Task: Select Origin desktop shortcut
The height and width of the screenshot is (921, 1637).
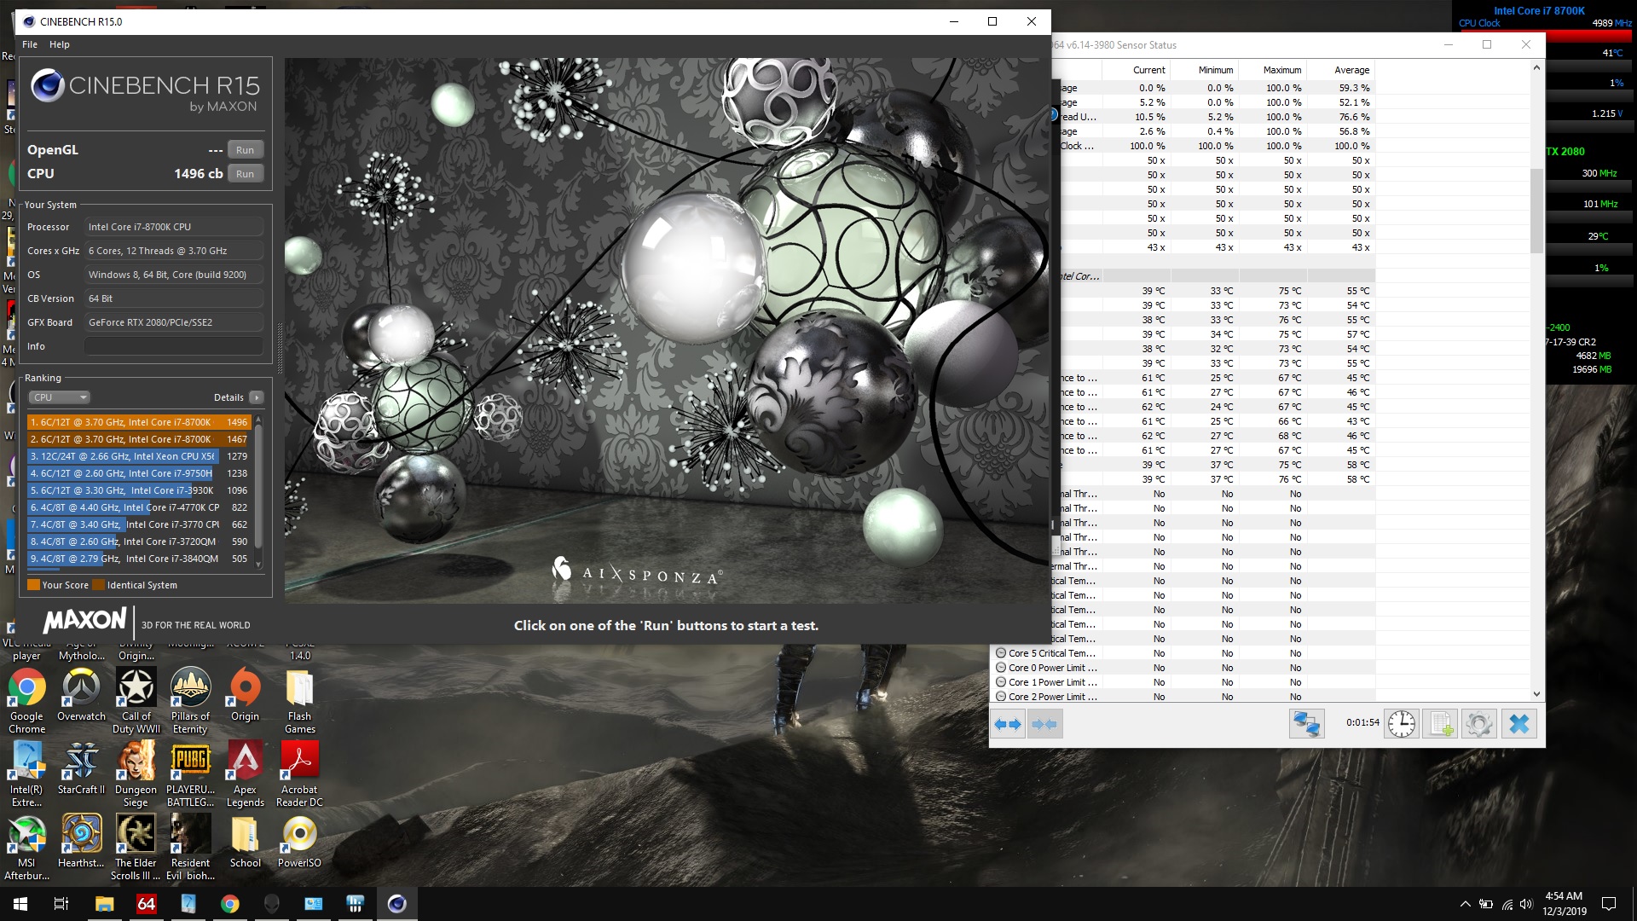Action: click(x=245, y=695)
